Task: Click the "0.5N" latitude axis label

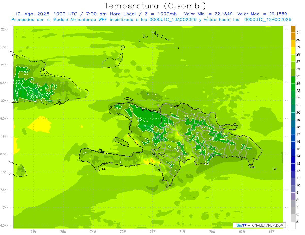Action: pos(4,83)
